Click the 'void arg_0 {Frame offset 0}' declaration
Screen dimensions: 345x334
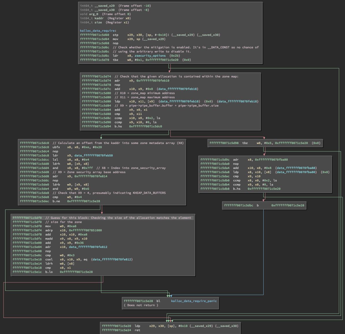tap(105, 14)
